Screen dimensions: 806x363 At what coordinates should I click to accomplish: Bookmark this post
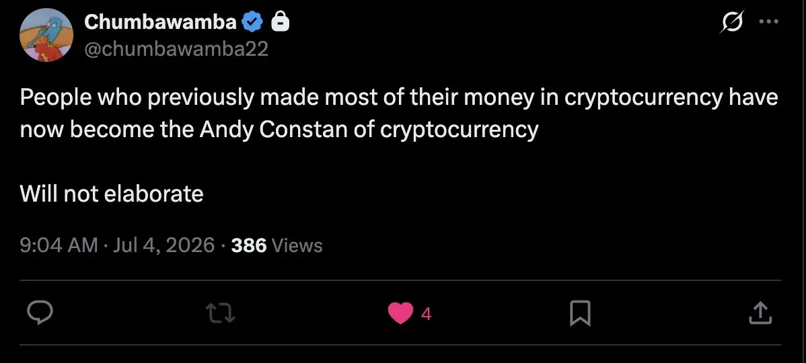[x=581, y=313]
